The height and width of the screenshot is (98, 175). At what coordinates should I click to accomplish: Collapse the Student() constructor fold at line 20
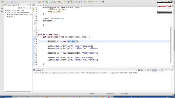[x=37, y=21]
